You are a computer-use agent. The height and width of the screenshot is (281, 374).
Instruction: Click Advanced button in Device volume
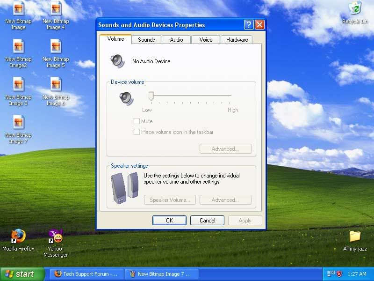coord(225,149)
